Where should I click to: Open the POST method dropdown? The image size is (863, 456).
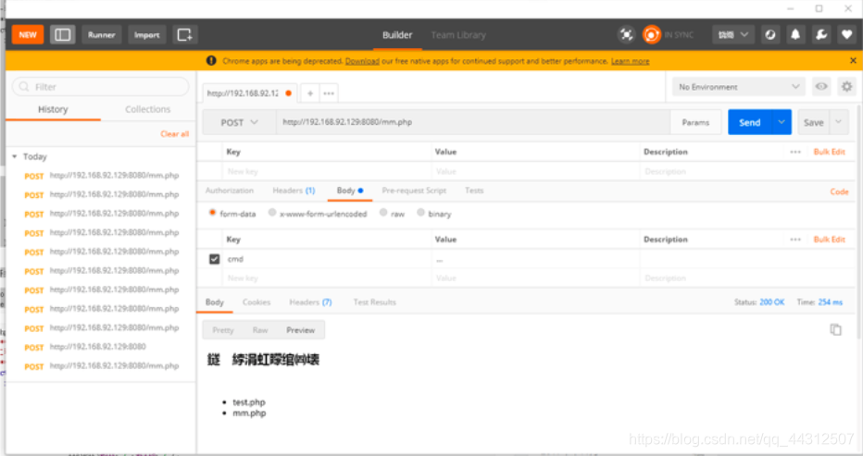tap(240, 123)
